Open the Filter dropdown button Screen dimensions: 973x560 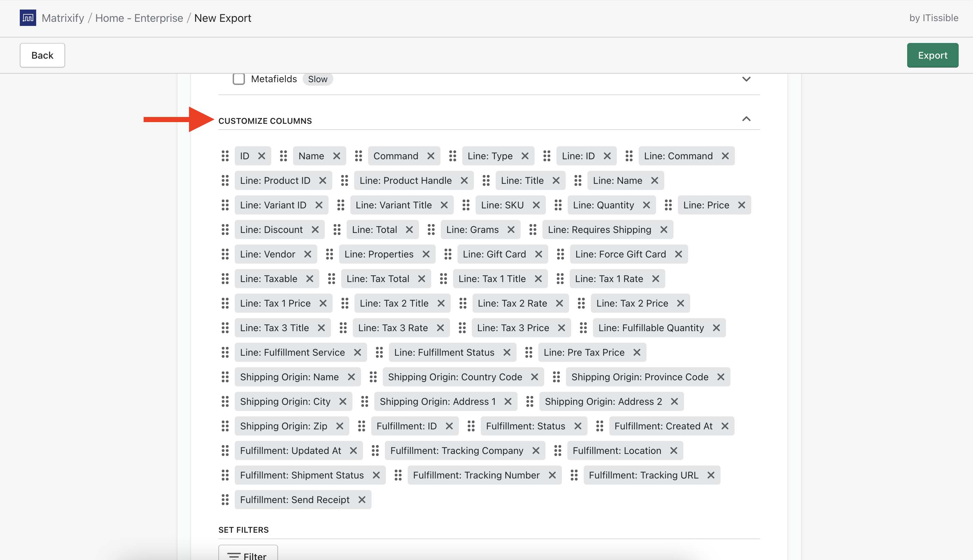click(x=248, y=554)
